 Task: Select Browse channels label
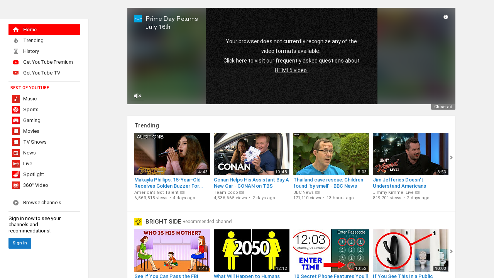tap(42, 203)
